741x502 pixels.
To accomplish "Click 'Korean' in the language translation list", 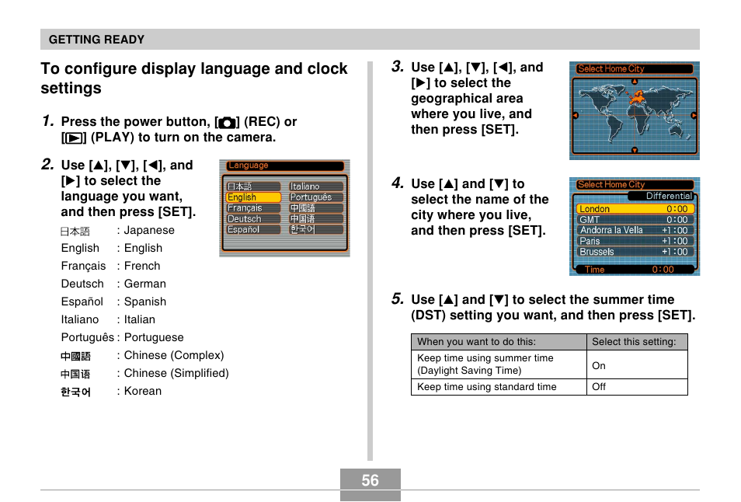I will tap(142, 391).
